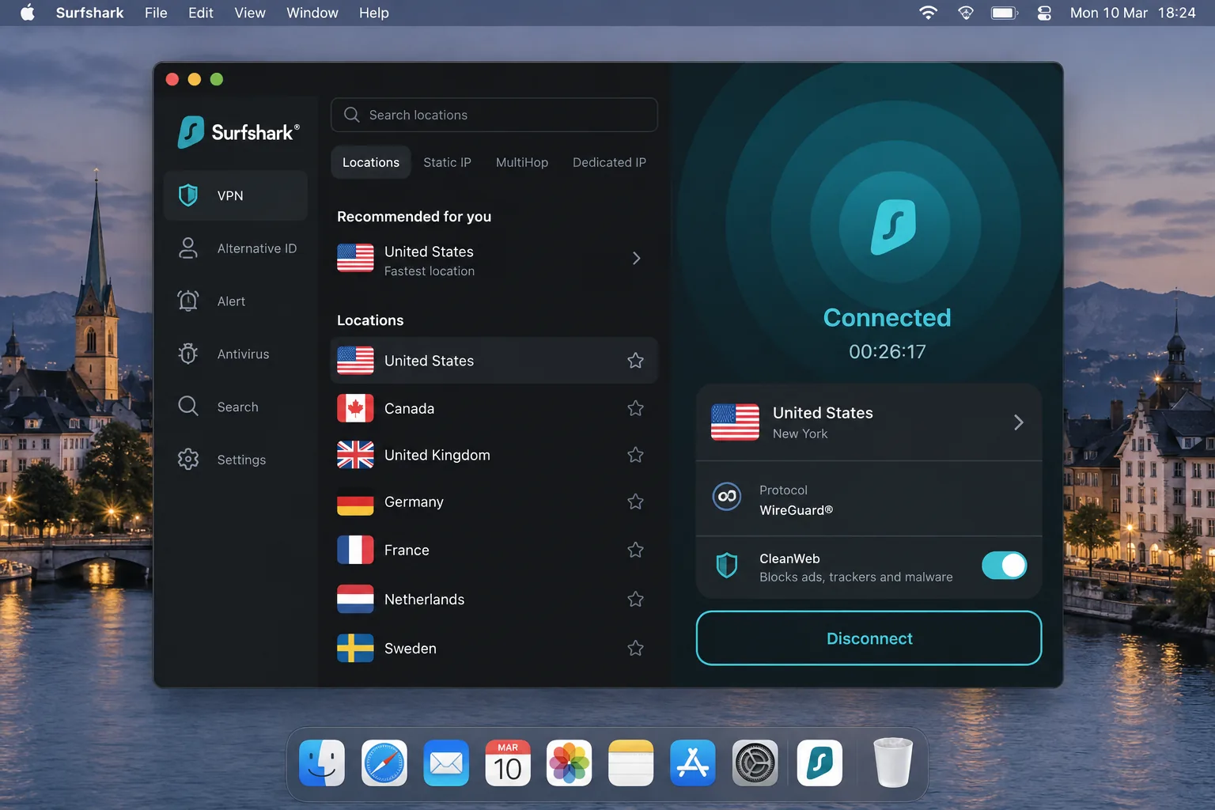The height and width of the screenshot is (810, 1215).
Task: Open the sidebar Search magnifier icon
Action: (x=188, y=407)
